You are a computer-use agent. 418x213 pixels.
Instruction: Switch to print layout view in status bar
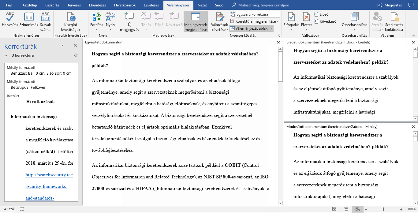coord(346,209)
